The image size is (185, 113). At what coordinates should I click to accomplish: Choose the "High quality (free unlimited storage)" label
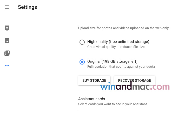click(x=118, y=42)
